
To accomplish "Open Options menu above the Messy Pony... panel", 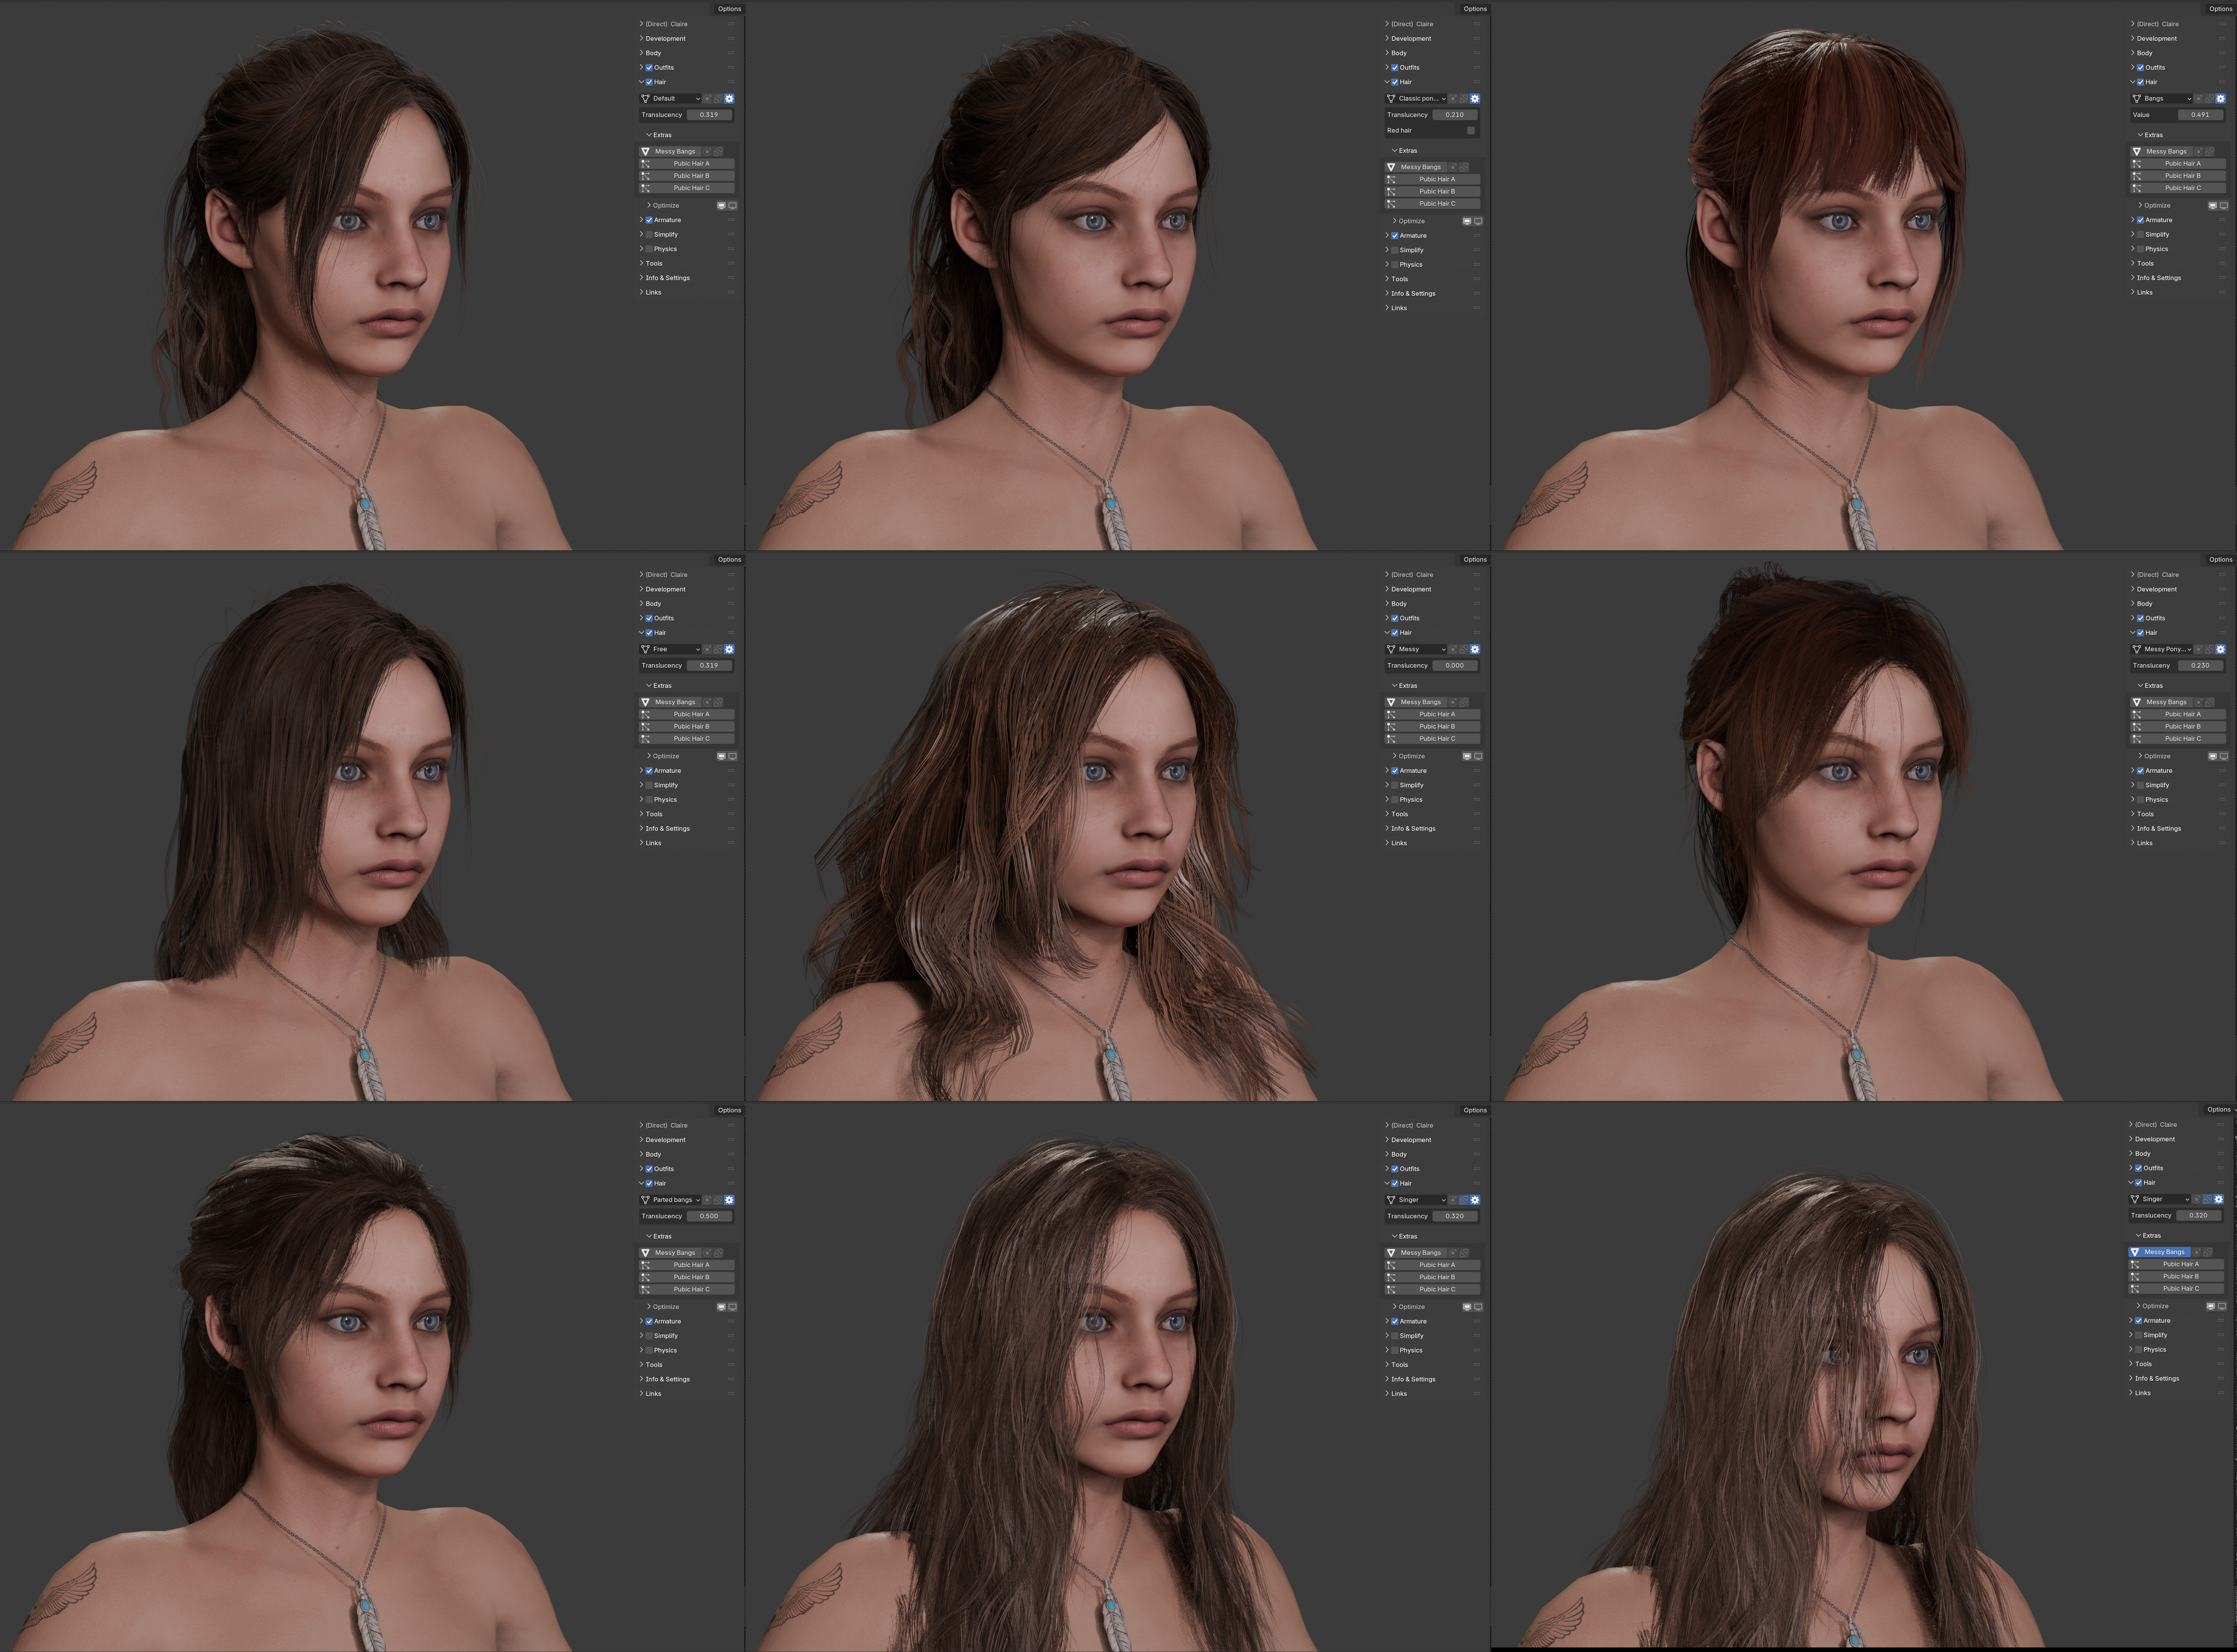I will [2221, 560].
